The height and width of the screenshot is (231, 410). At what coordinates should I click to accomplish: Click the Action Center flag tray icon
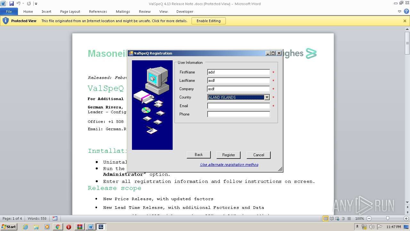click(380, 227)
